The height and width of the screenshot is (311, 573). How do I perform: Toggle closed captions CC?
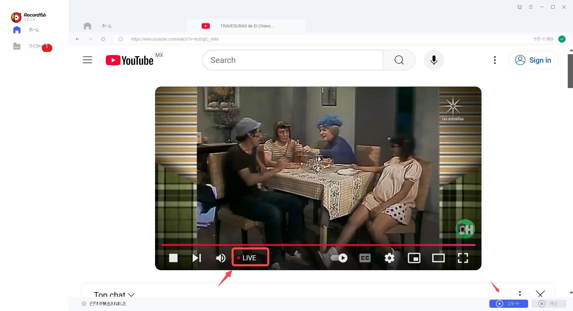pos(365,258)
